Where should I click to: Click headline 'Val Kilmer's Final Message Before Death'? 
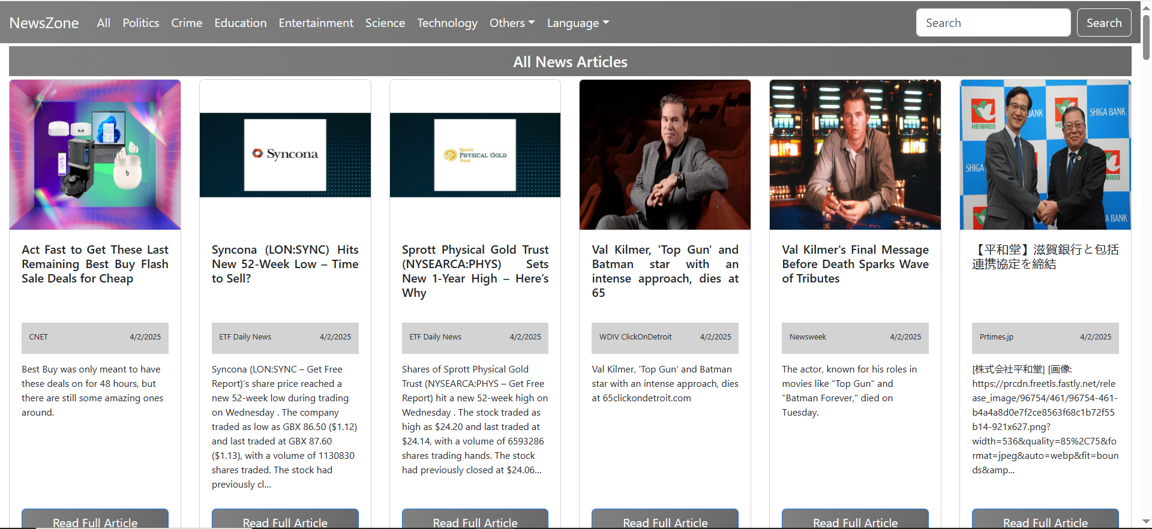(855, 264)
